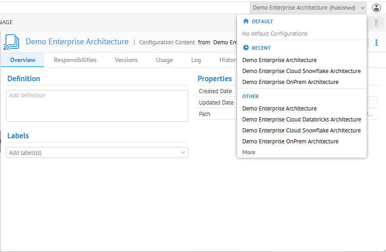Pick Demo Enterprise Cloud Snowflake Architecture under Other

(301, 131)
